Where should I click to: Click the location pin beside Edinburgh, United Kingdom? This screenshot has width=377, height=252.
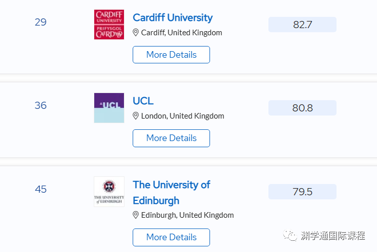(x=136, y=215)
